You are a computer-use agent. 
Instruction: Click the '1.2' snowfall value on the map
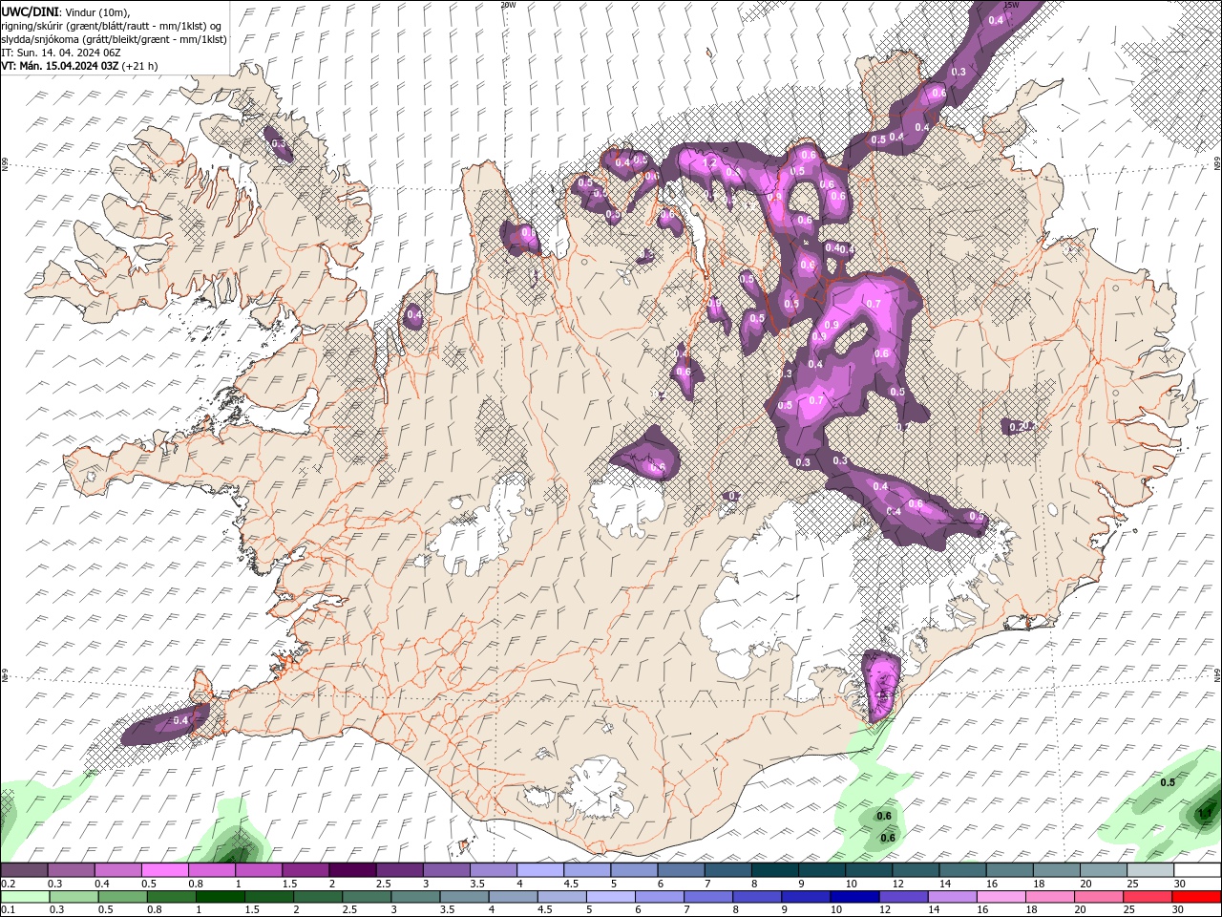(x=708, y=163)
